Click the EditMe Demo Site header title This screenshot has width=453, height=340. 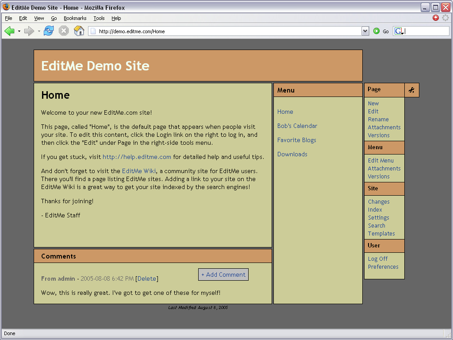96,66
